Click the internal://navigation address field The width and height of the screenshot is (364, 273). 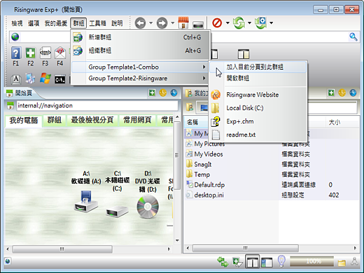click(97, 106)
